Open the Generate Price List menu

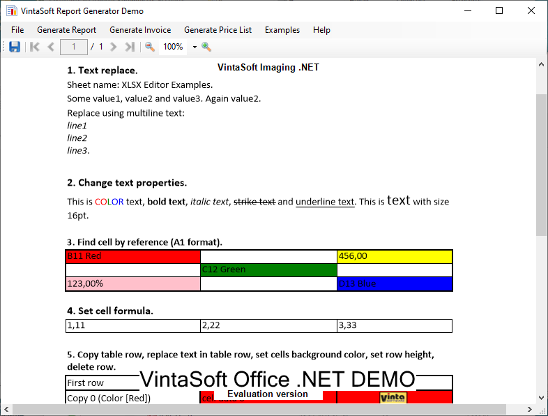click(x=218, y=30)
